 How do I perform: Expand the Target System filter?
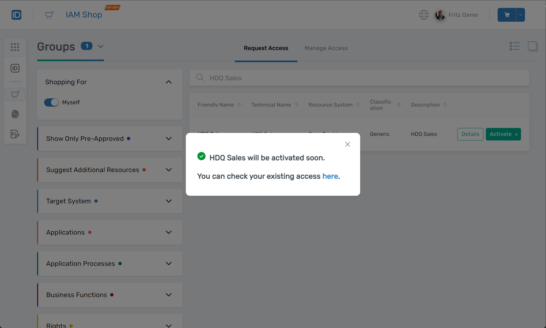(169, 201)
